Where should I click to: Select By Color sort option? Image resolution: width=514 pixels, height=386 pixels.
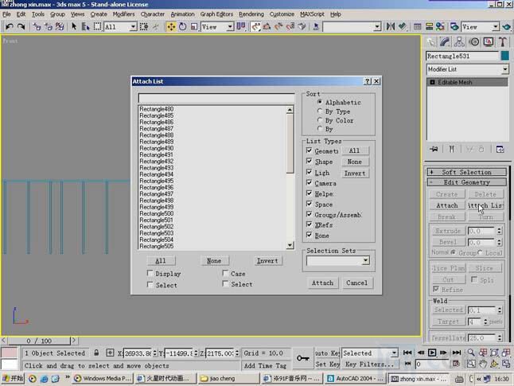(x=320, y=120)
